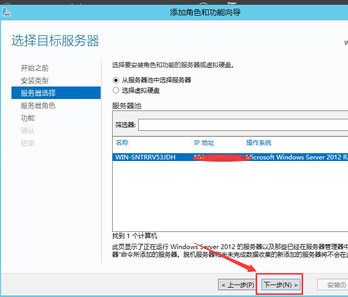Image resolution: width=348 pixels, height=297 pixels.
Task: Select the 服务器选择 step in sidebar
Action: (x=38, y=93)
